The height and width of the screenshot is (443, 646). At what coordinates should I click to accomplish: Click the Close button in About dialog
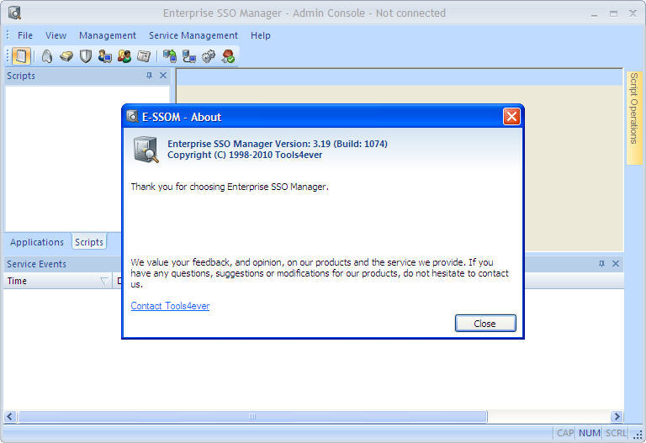485,323
